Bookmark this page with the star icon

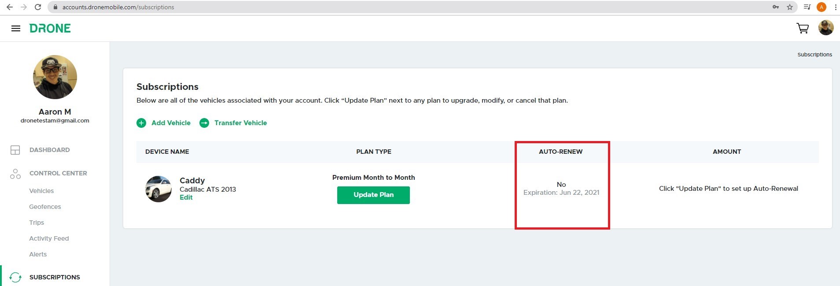pyautogui.click(x=790, y=7)
